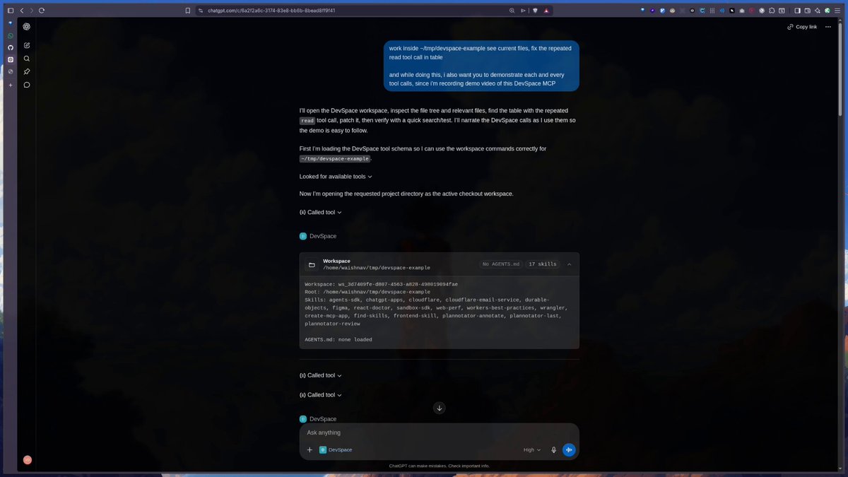Image resolution: width=848 pixels, height=477 pixels.
Task: Open the GitHub panel in the browser sidebar
Action: pos(11,47)
